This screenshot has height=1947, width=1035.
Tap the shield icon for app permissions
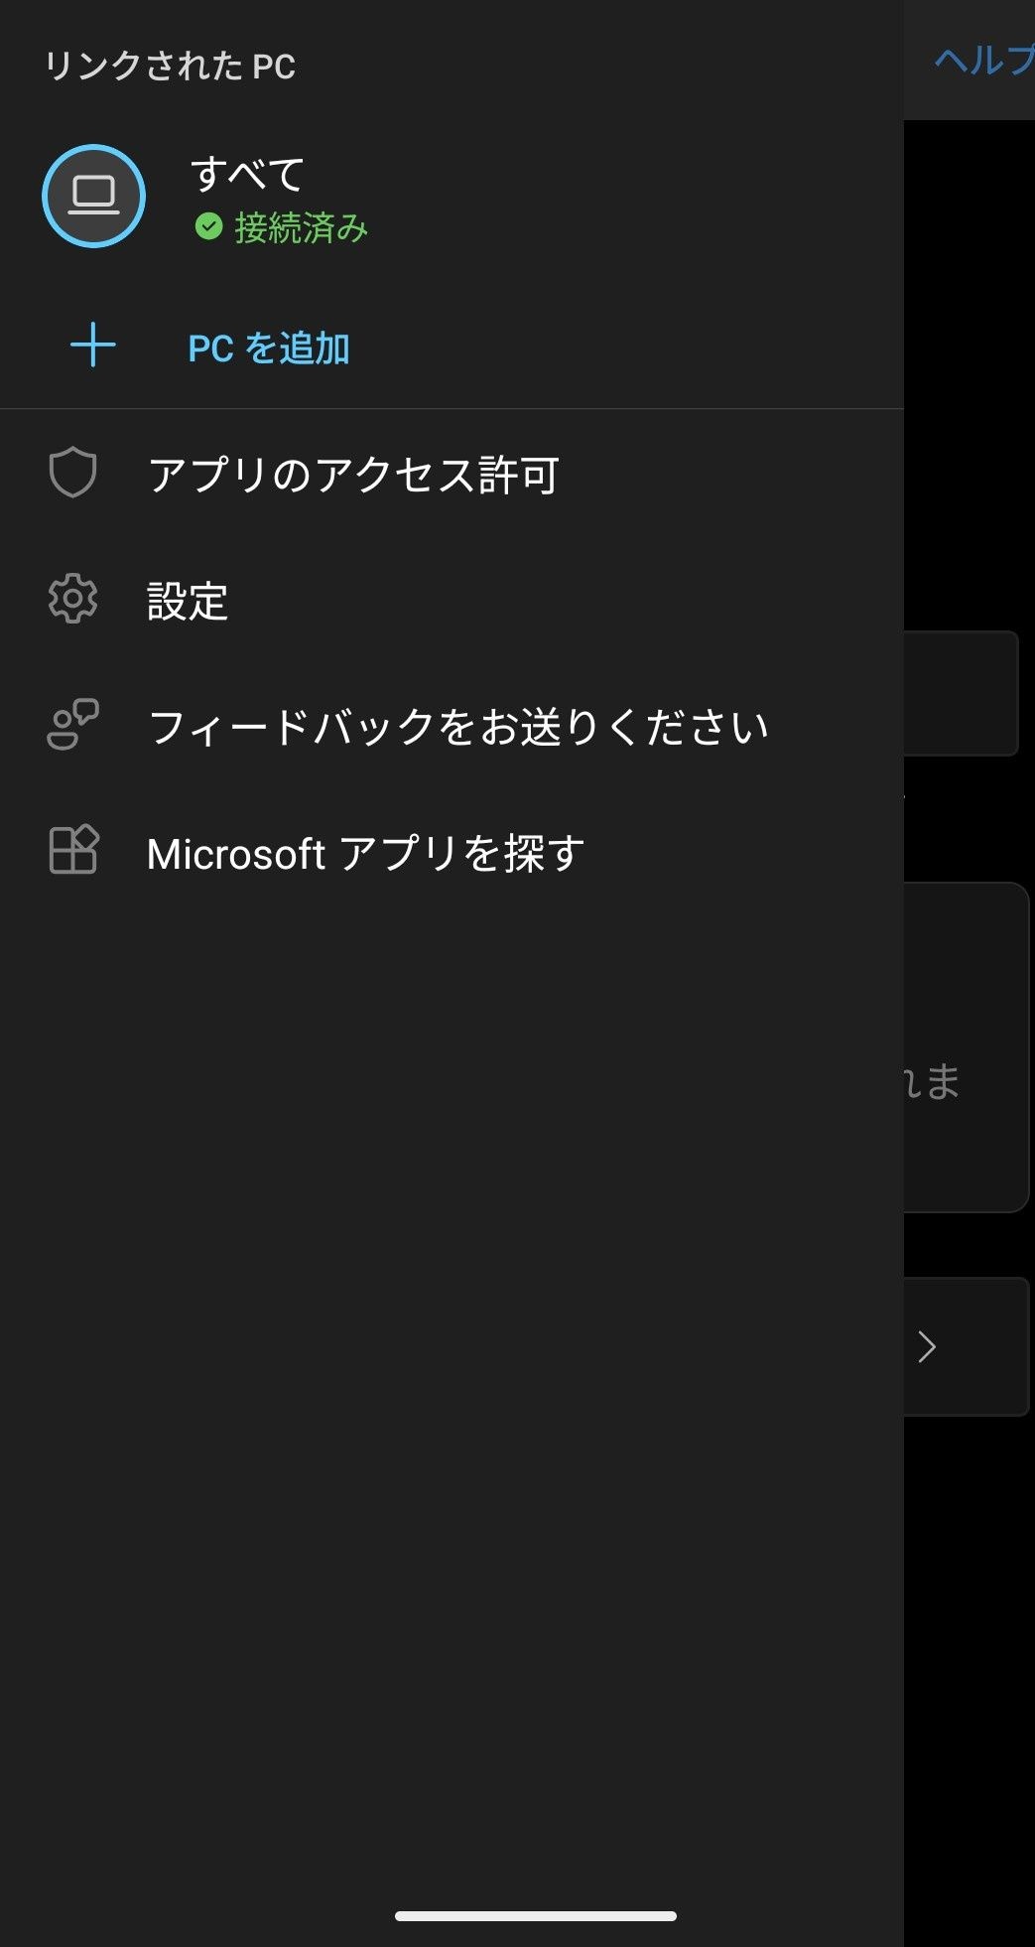click(x=73, y=474)
